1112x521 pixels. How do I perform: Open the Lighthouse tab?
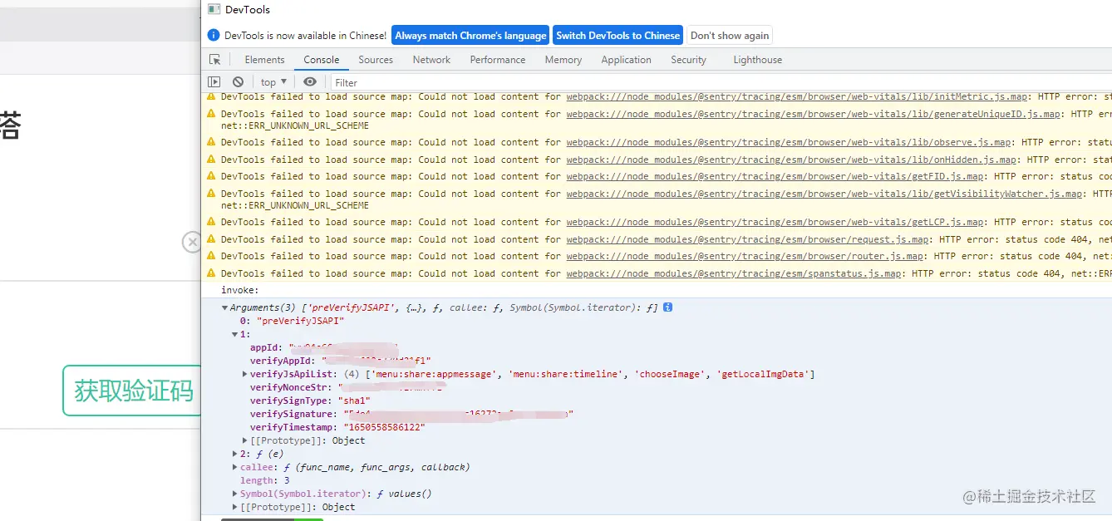tap(757, 60)
